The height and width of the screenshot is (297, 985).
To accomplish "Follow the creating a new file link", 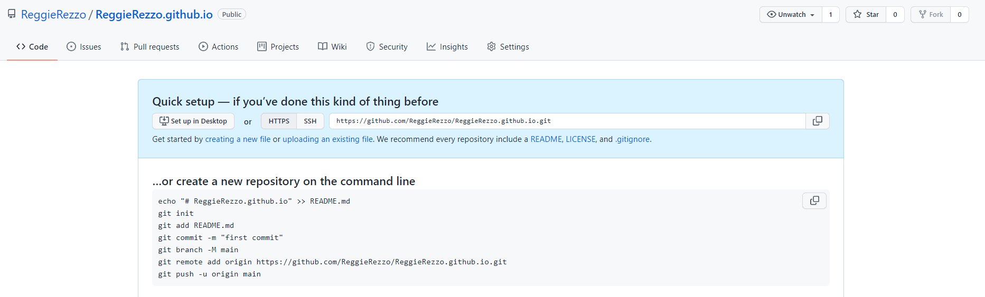I will (238, 139).
